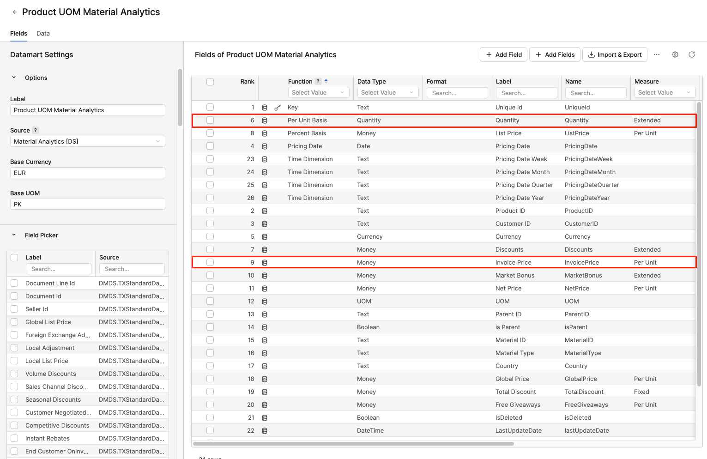707x459 pixels.
Task: Click the back arrow beside the page title
Action: point(15,12)
